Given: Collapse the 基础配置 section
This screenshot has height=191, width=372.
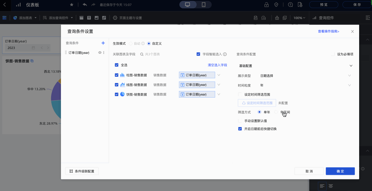Looking at the screenshot, I should 351,66.
